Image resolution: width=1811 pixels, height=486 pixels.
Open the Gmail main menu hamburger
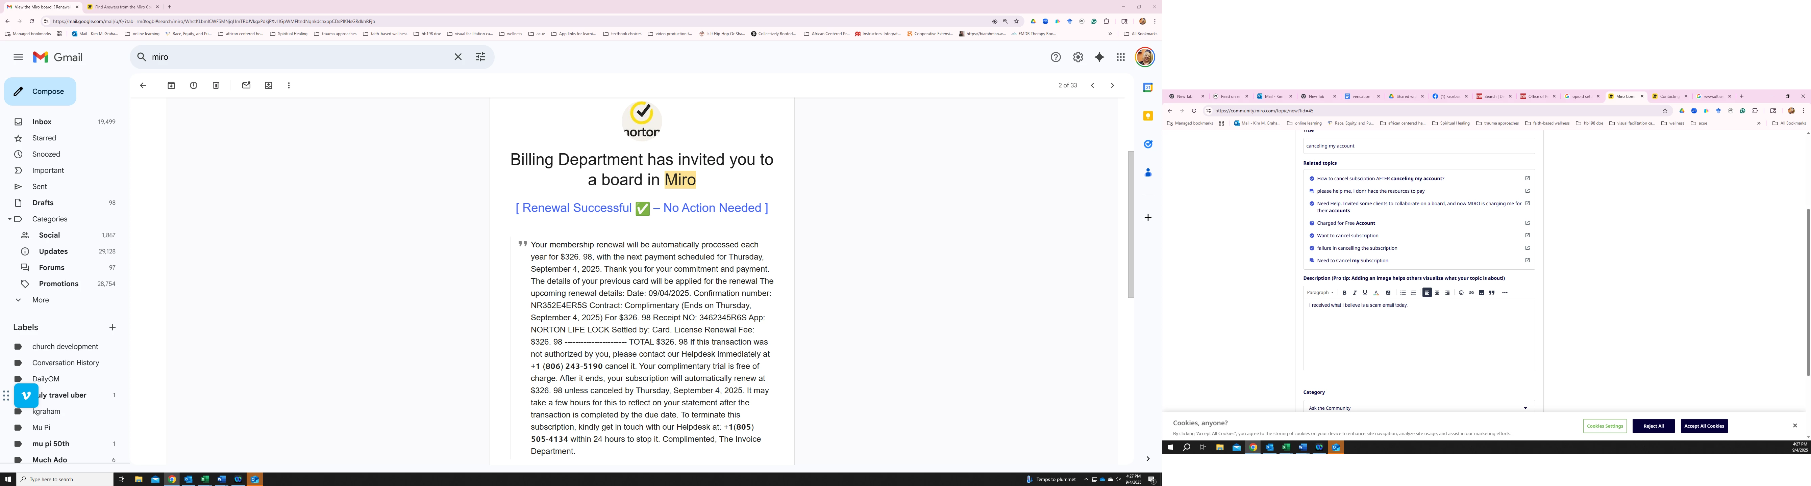pos(18,57)
